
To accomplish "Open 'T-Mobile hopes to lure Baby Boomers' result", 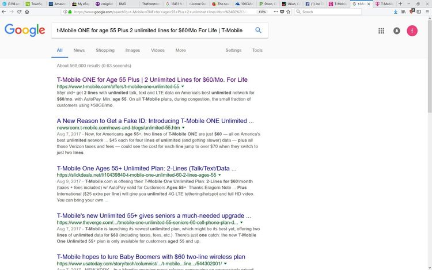I will point(151,257).
